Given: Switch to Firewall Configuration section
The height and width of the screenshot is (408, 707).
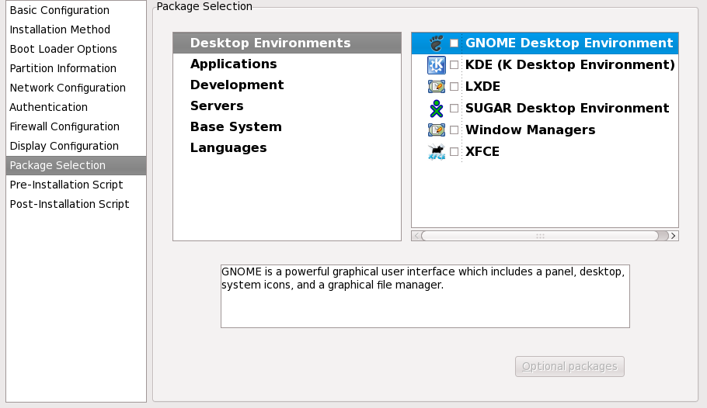Looking at the screenshot, I should [64, 126].
